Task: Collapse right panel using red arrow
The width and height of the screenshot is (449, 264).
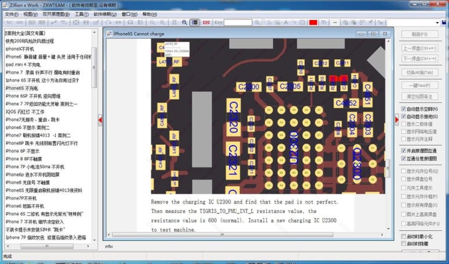Action: coord(397,120)
